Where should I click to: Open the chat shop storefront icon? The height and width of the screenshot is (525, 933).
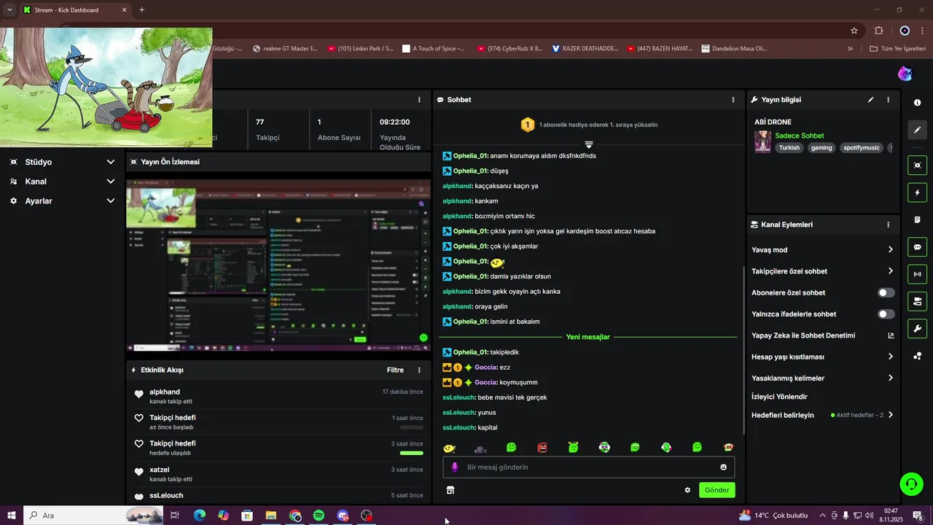point(450,490)
